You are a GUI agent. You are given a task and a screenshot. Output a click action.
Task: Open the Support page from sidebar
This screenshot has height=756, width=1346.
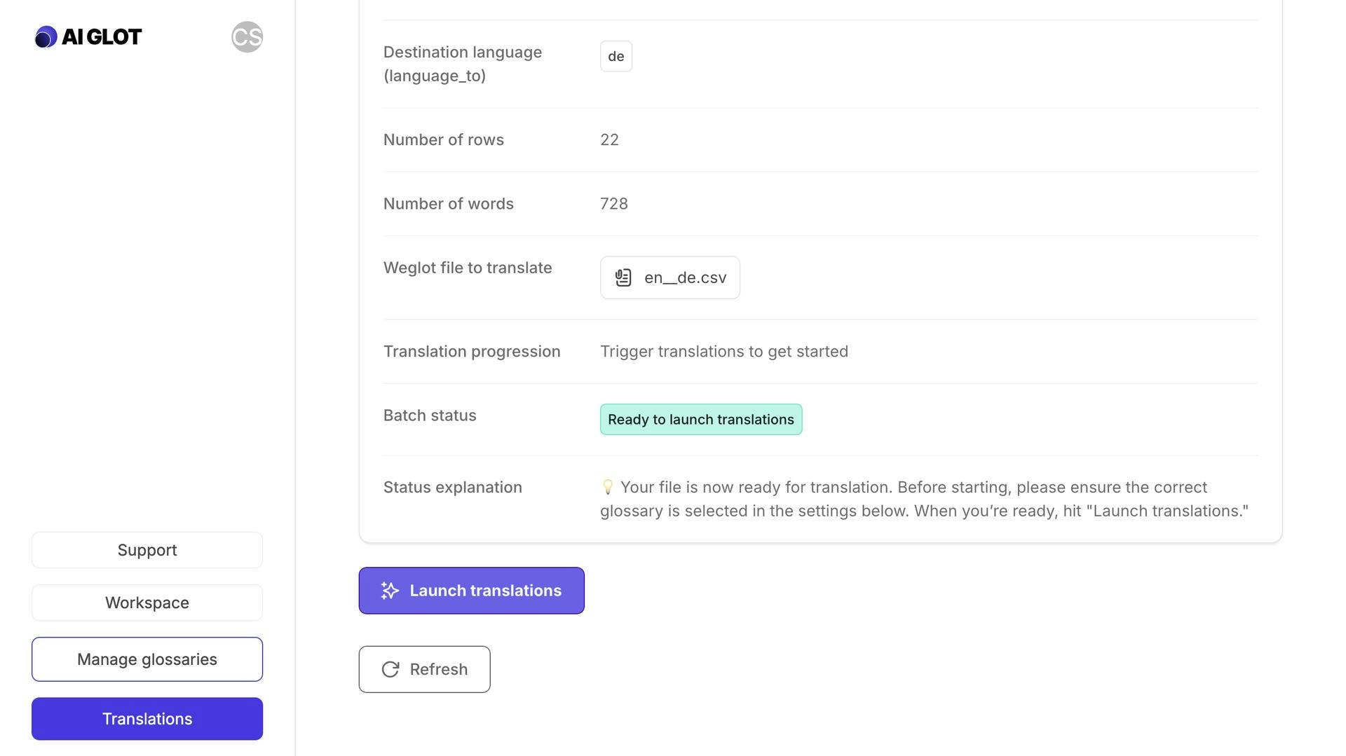(x=147, y=550)
